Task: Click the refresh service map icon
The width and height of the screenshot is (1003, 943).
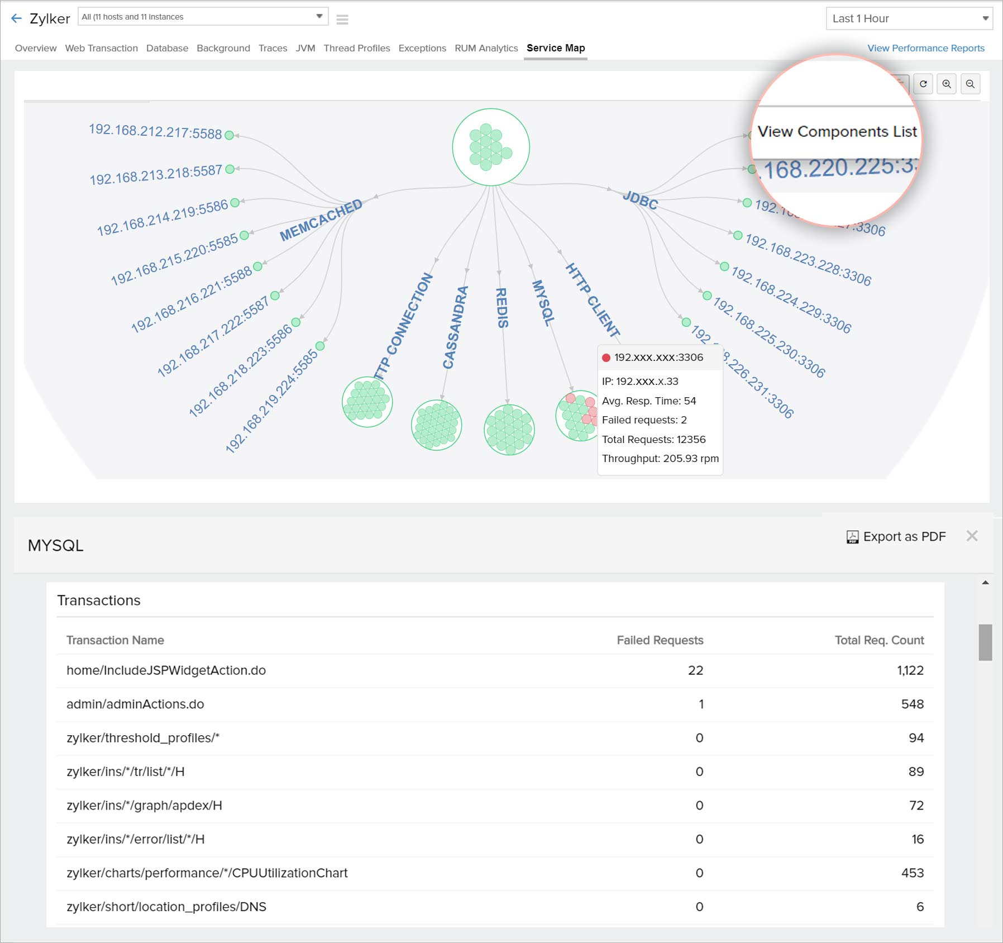Action: point(923,84)
